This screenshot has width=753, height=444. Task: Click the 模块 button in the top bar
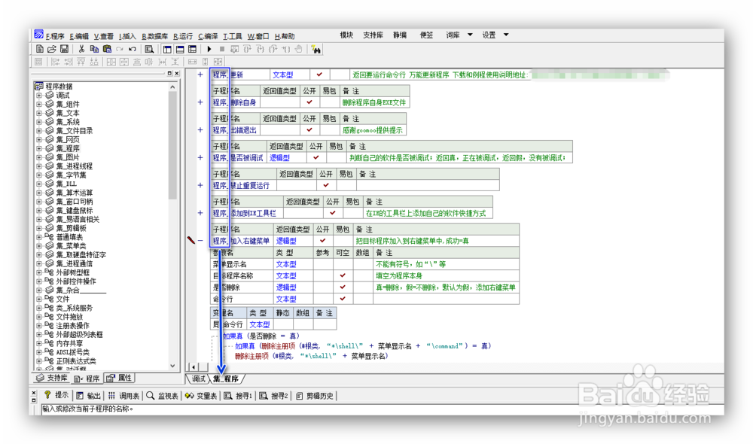click(346, 35)
